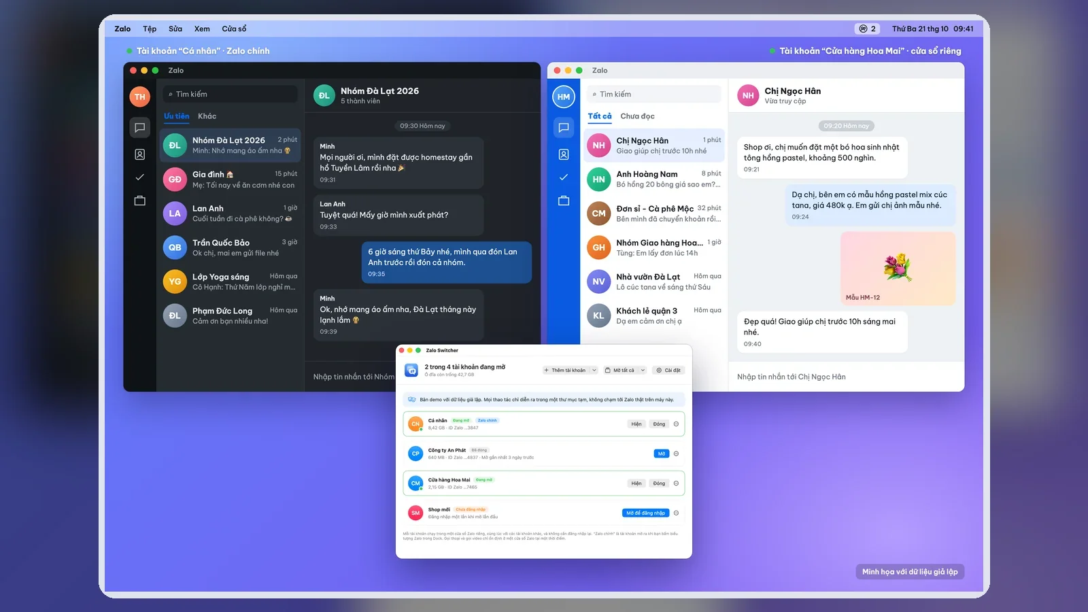Click Mở button for Công ty An Phát
Screen dimensions: 1088x612
click(661, 454)
